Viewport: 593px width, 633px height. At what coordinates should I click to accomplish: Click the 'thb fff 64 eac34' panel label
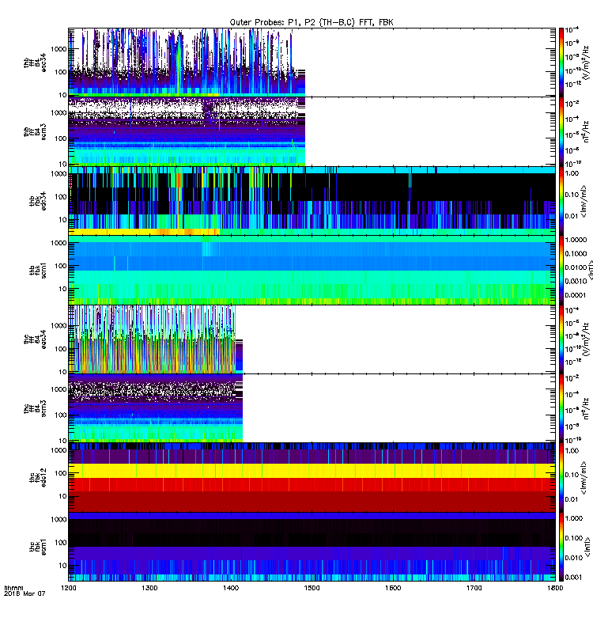[x=35, y=63]
